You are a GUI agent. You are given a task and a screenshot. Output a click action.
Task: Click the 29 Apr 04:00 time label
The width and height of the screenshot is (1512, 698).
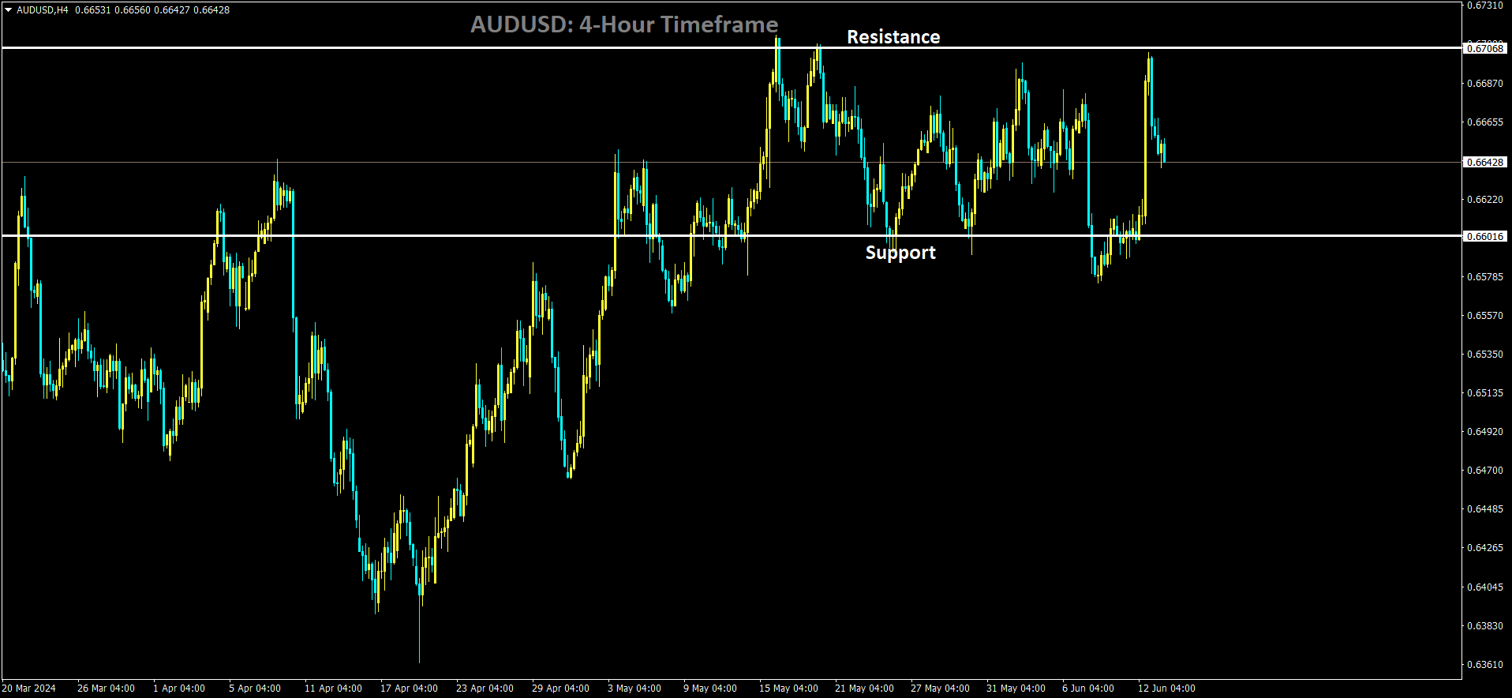point(560,689)
